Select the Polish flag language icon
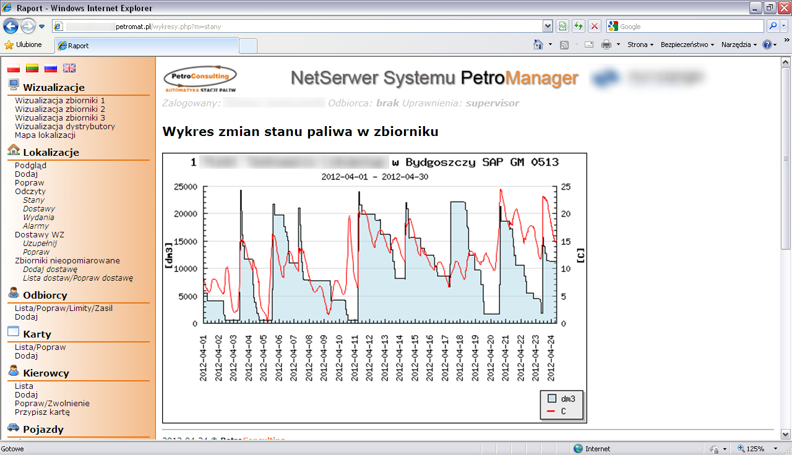The height and width of the screenshot is (455, 792). click(13, 68)
